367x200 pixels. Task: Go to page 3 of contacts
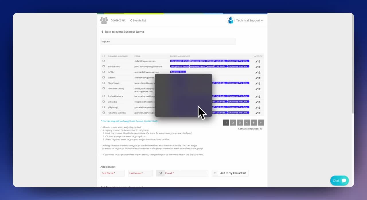coord(240,123)
